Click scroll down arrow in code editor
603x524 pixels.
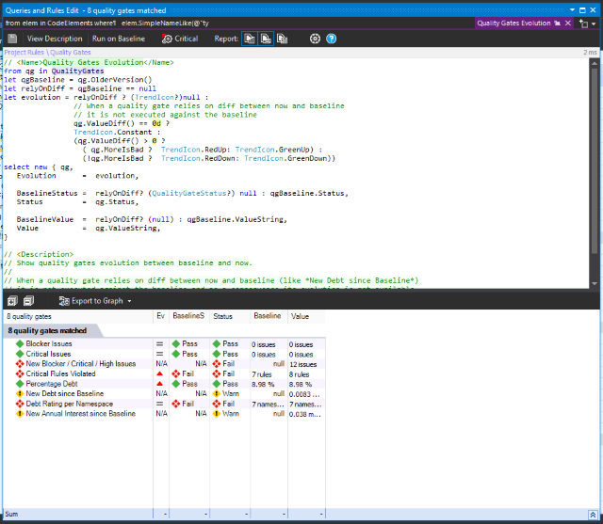(595, 284)
